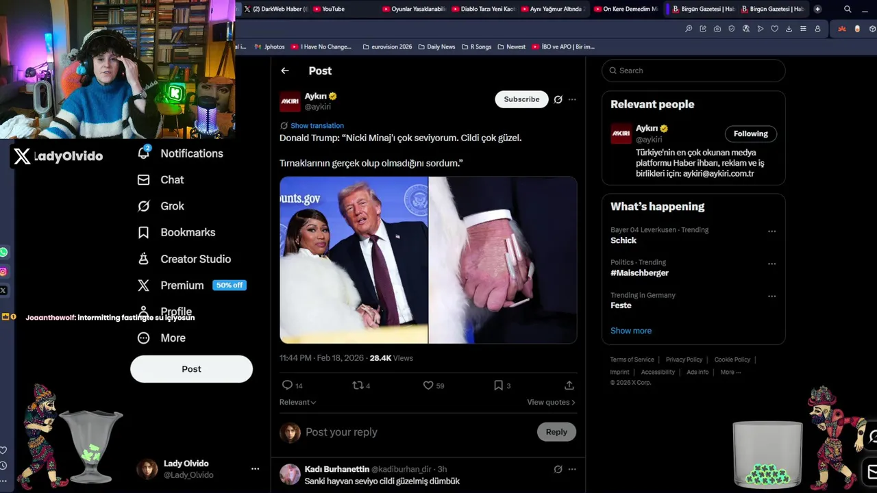Click the Reply button

pos(556,432)
